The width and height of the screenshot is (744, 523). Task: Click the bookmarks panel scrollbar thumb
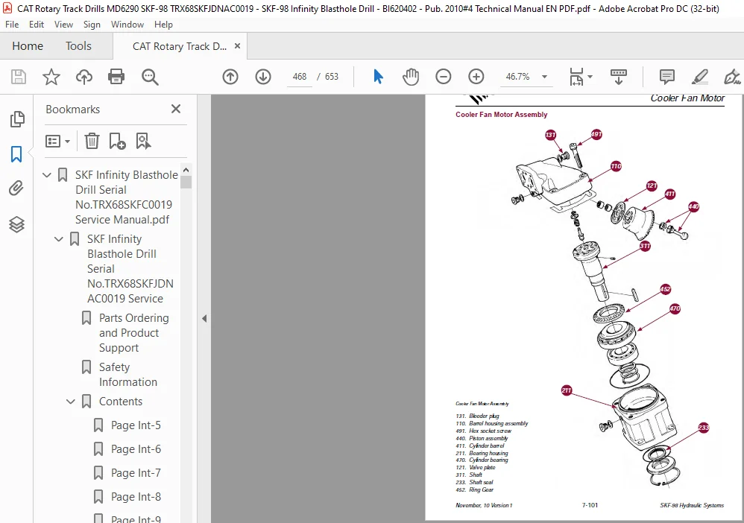186,182
